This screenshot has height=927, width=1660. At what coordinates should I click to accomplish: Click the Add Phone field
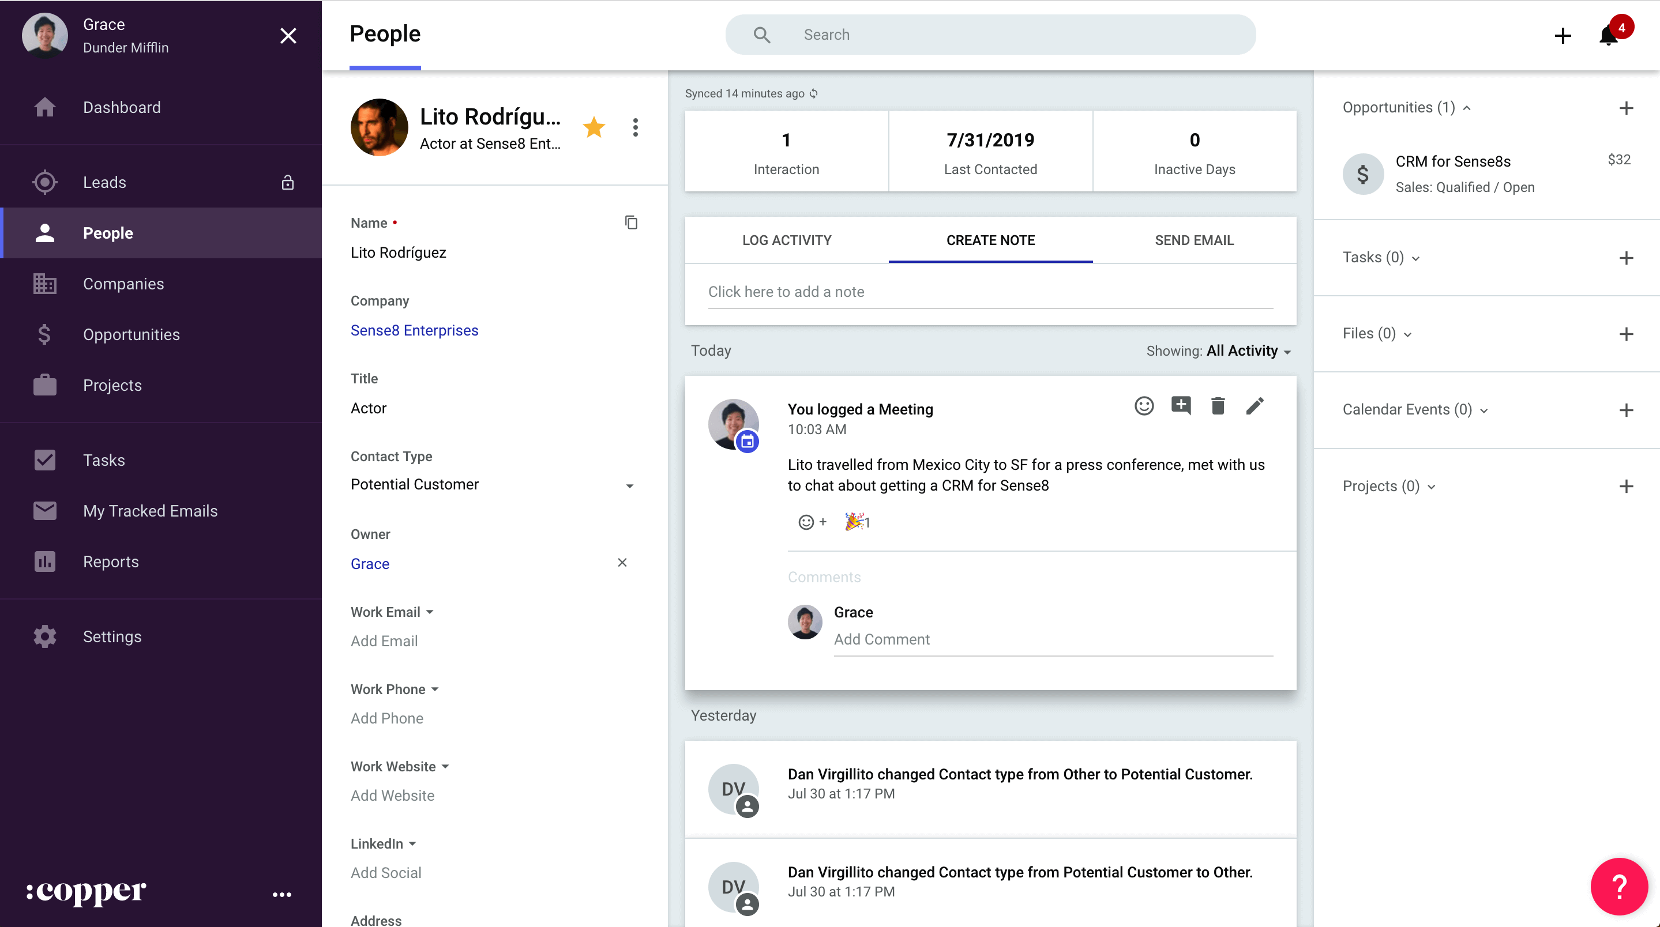386,718
